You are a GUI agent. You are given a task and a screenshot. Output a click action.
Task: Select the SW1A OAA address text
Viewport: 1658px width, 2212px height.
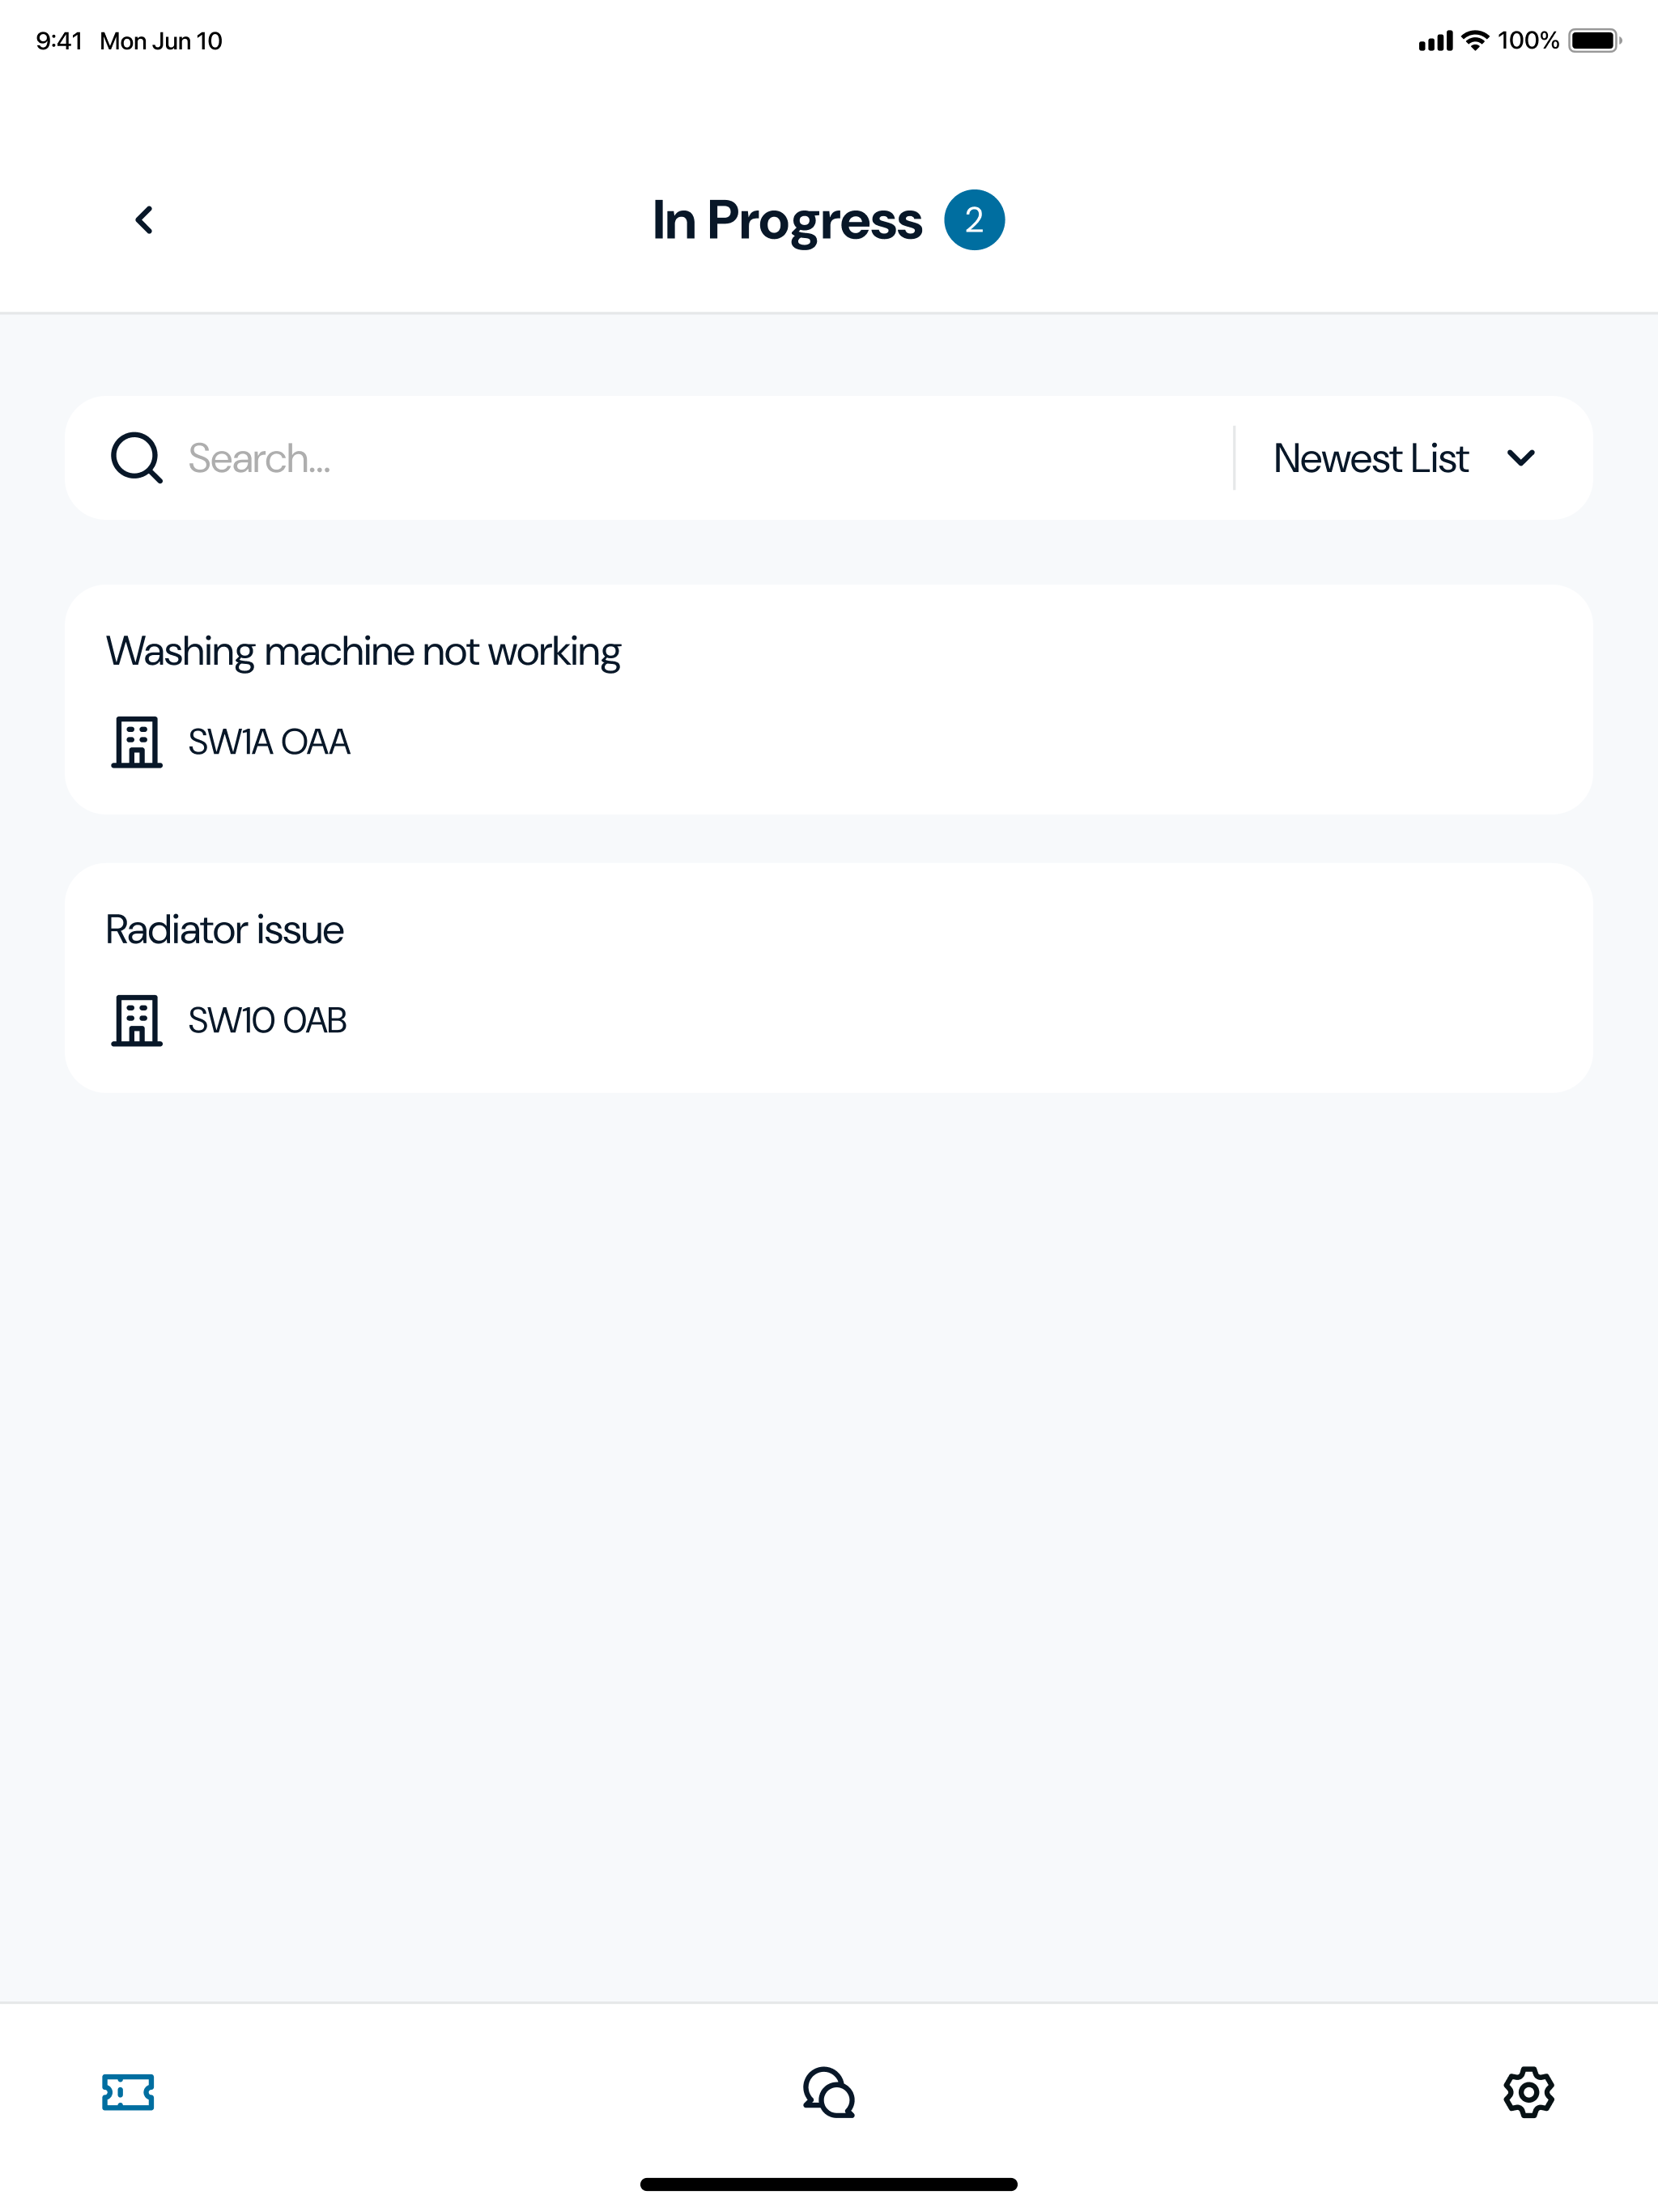pyautogui.click(x=269, y=742)
